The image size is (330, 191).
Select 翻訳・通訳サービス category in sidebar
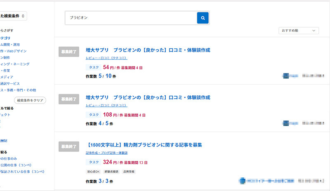pyautogui.click(x=9, y=84)
